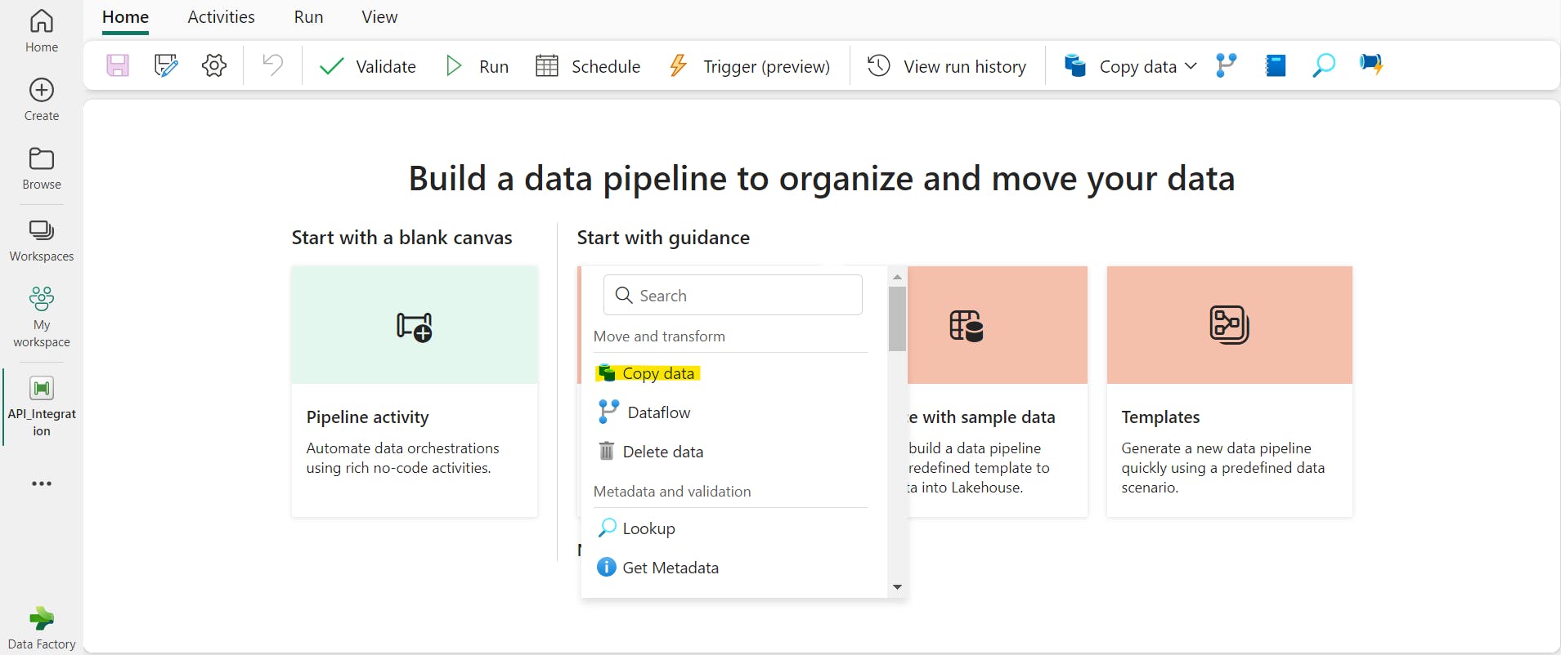Click the 'Metadata and validation' section header
The width and height of the screenshot is (1561, 655).
tap(672, 492)
